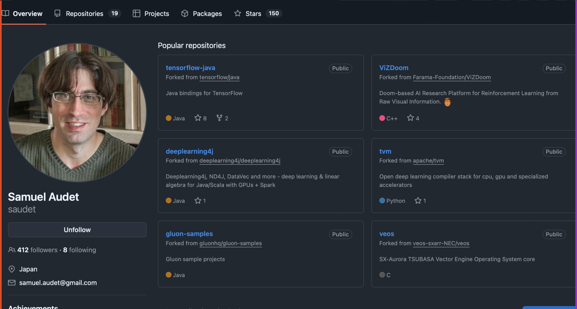
Task: Switch to the Repositories tab
Action: [x=88, y=13]
